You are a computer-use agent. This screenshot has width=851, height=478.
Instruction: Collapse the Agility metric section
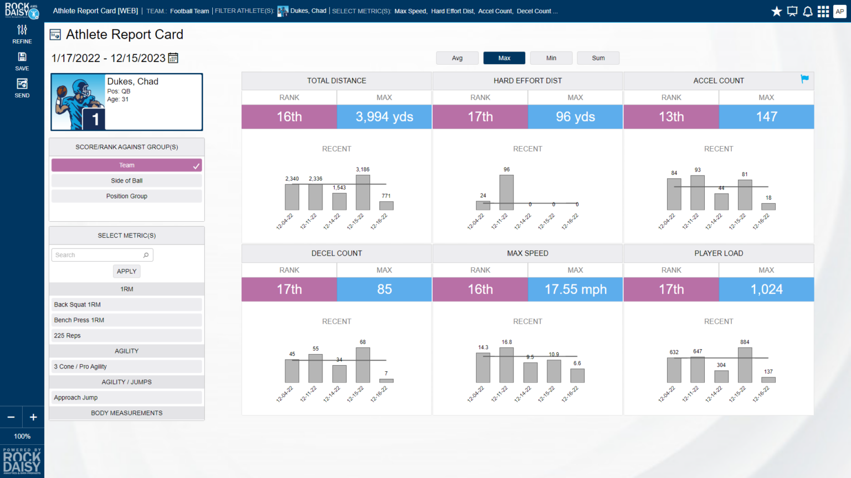(x=126, y=351)
